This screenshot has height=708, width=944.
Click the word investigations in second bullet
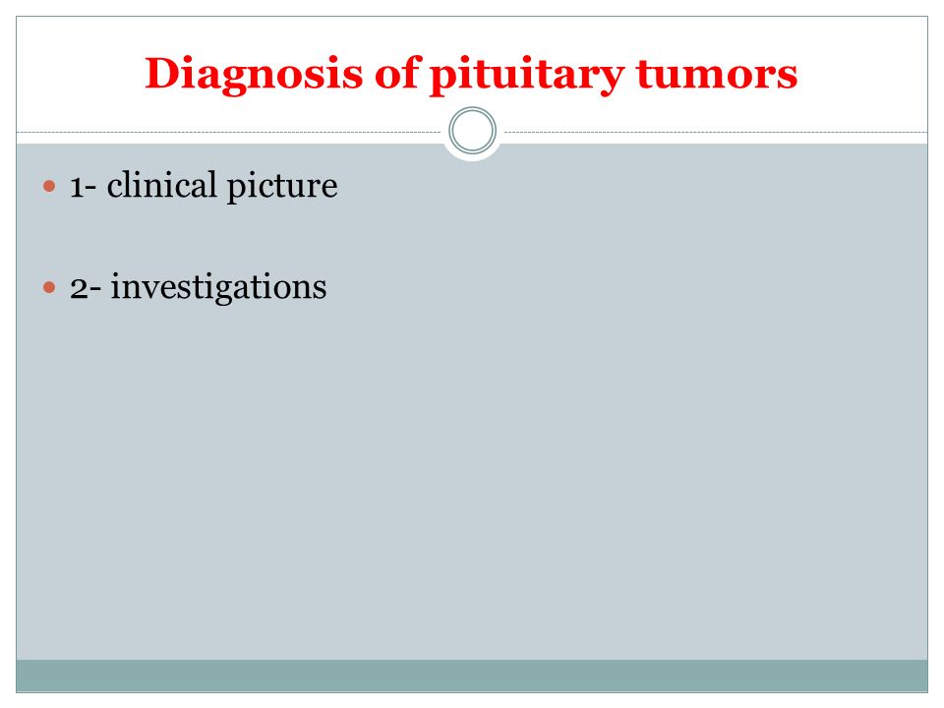click(x=218, y=287)
